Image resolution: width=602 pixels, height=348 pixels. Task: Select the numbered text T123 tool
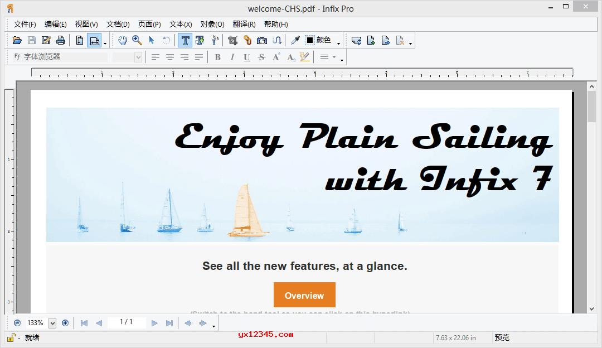pyautogui.click(x=215, y=40)
